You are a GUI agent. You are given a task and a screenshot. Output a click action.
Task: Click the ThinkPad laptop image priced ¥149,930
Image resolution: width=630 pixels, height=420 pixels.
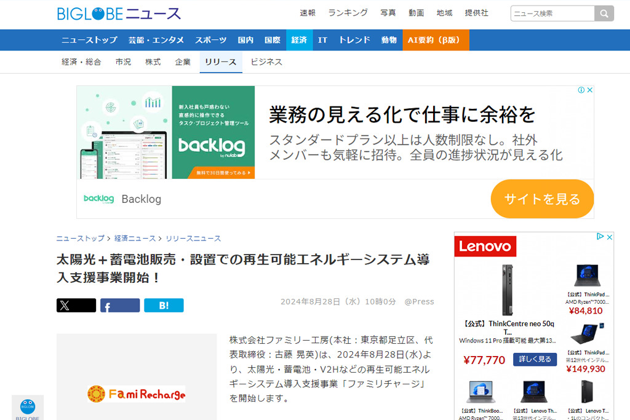click(587, 335)
